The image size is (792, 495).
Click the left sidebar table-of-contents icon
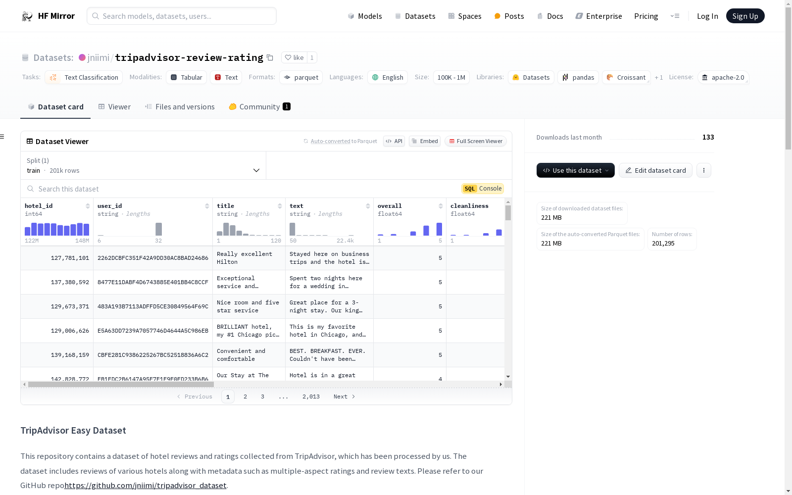(x=2, y=137)
